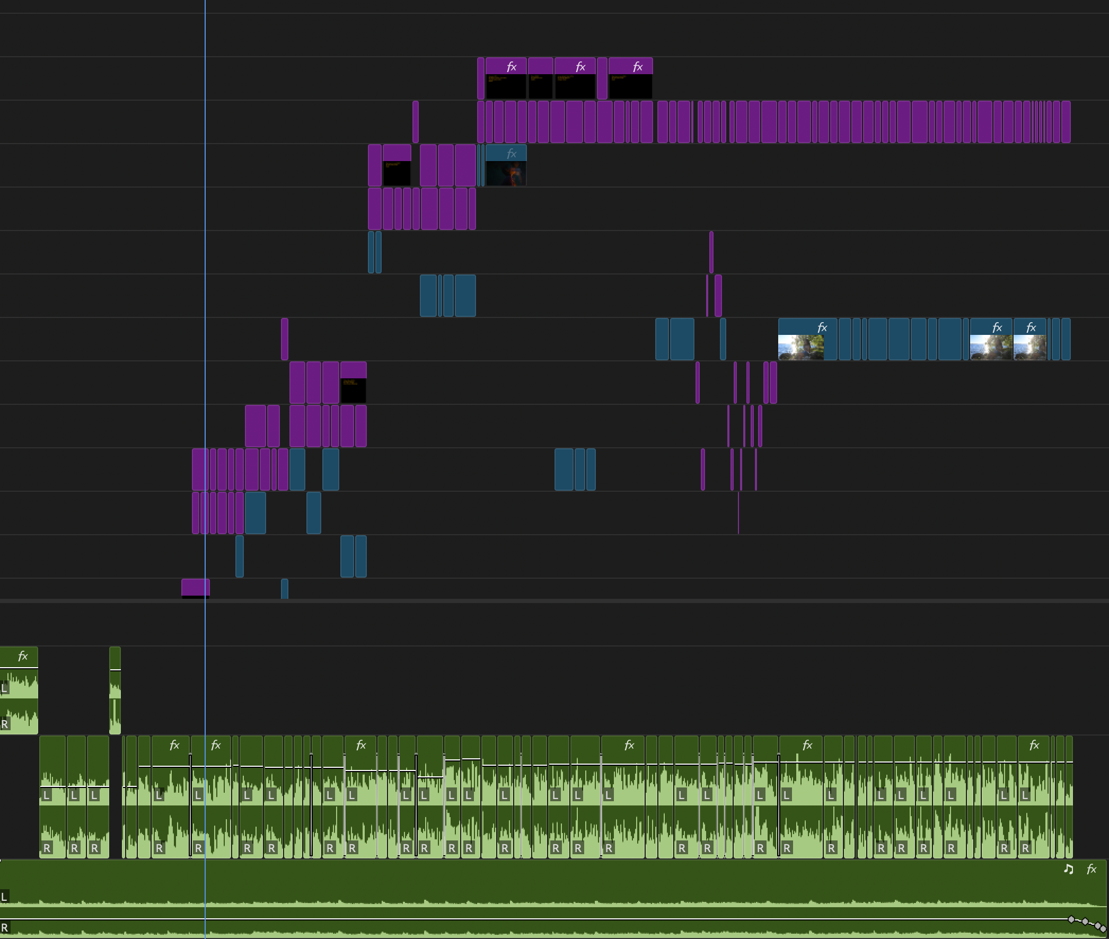Select the small standalone audio clip on upper audio track
The image size is (1109, 939).
[x=115, y=690]
